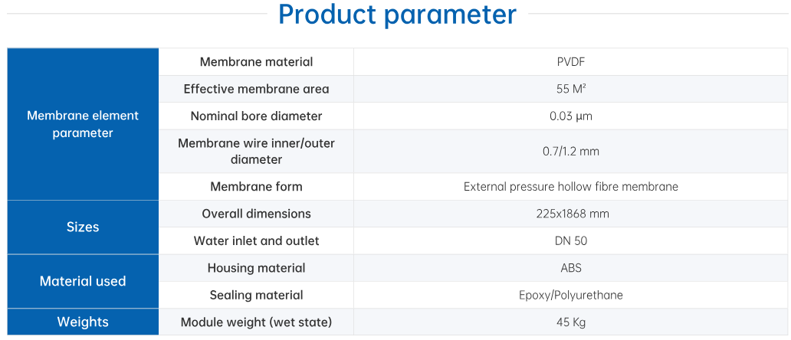791x340 pixels.
Task: Click the Membrane form label
Action: [256, 187]
